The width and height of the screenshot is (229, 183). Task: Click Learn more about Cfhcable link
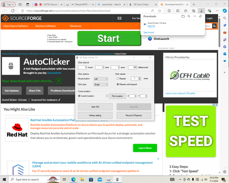(180, 93)
